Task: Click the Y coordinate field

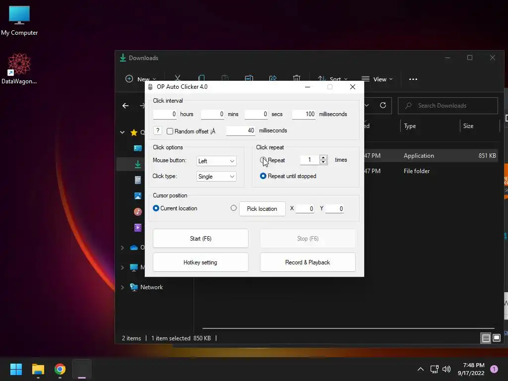Action: [334, 209]
